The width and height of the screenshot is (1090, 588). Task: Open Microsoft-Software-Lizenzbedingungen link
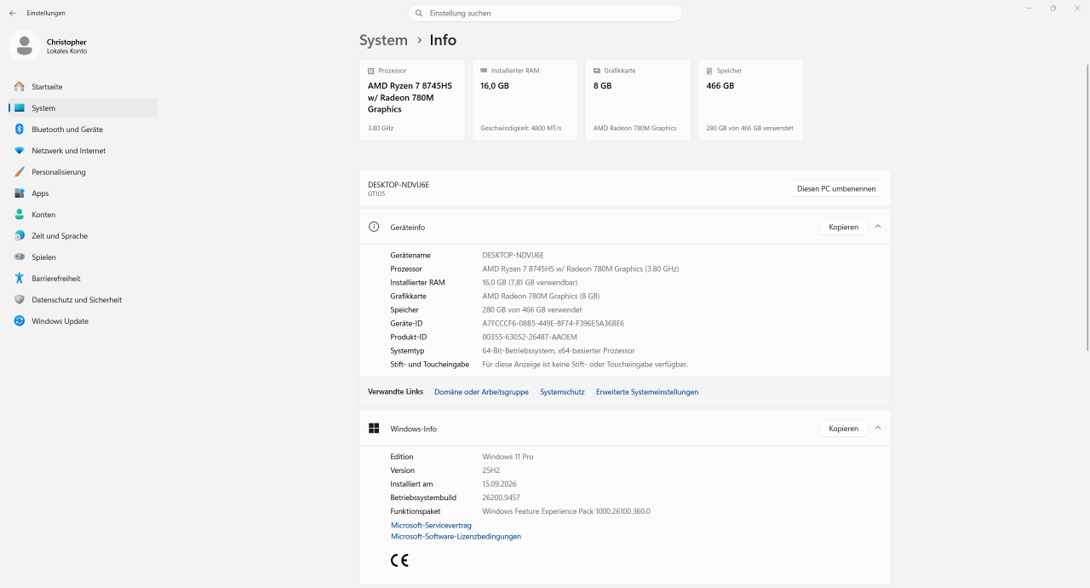(x=456, y=537)
